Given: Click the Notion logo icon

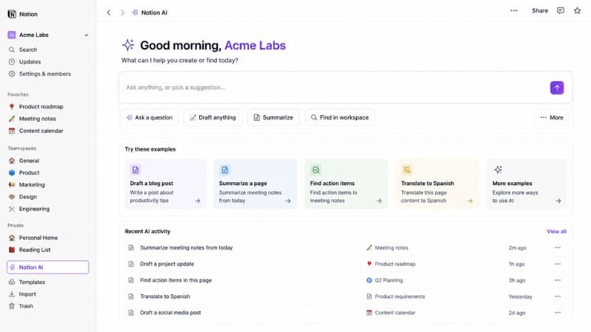Looking at the screenshot, I should pyautogui.click(x=12, y=14).
